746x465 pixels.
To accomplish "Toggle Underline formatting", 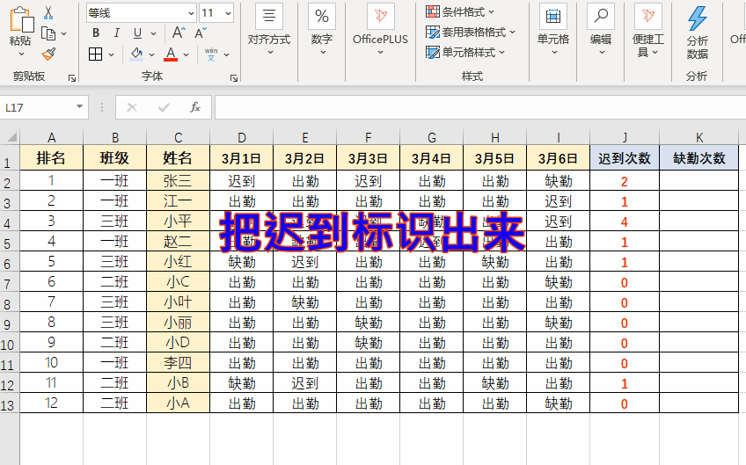I will pos(137,33).
